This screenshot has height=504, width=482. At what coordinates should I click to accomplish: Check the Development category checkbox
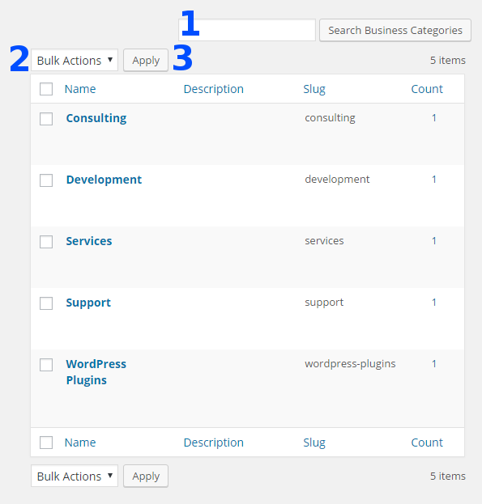46,180
